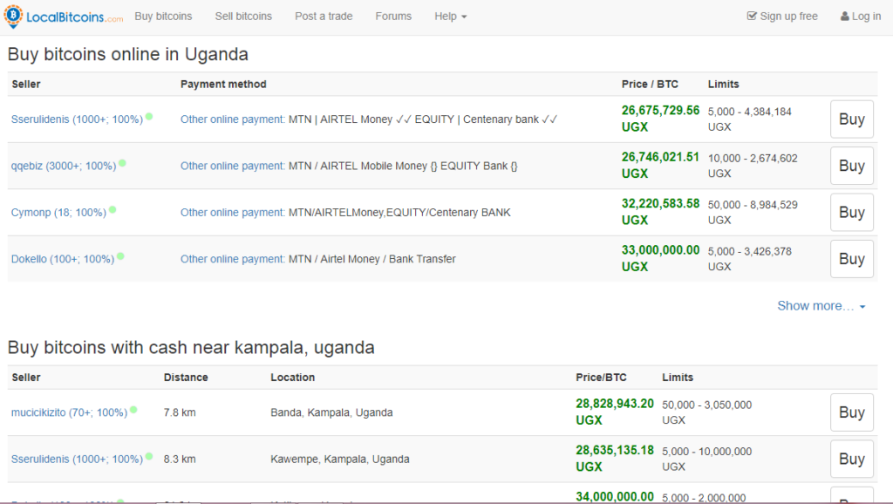Image resolution: width=893 pixels, height=504 pixels.
Task: Open the Forums section
Action: pos(393,17)
